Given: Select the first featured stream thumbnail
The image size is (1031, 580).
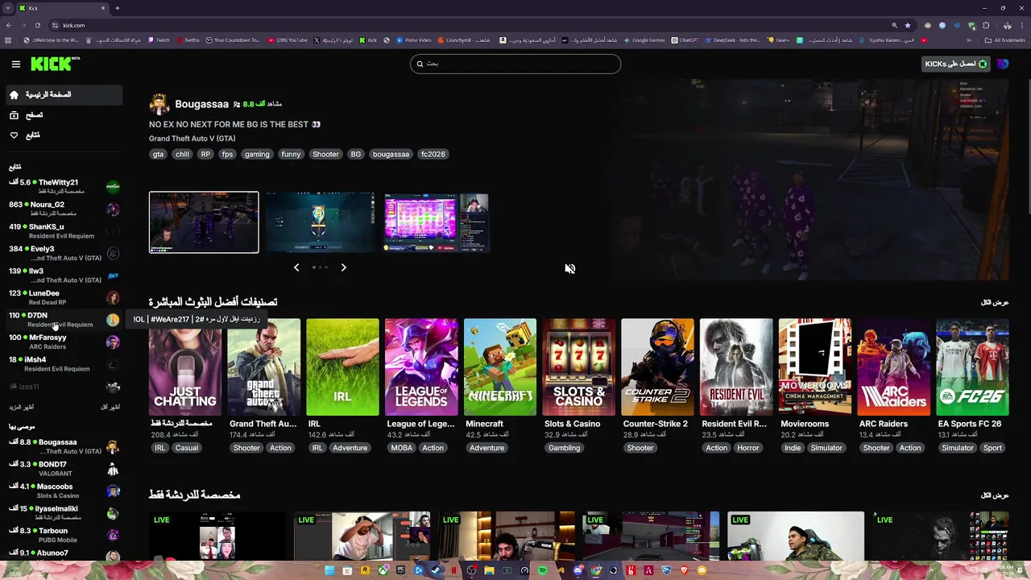Looking at the screenshot, I should coord(204,222).
